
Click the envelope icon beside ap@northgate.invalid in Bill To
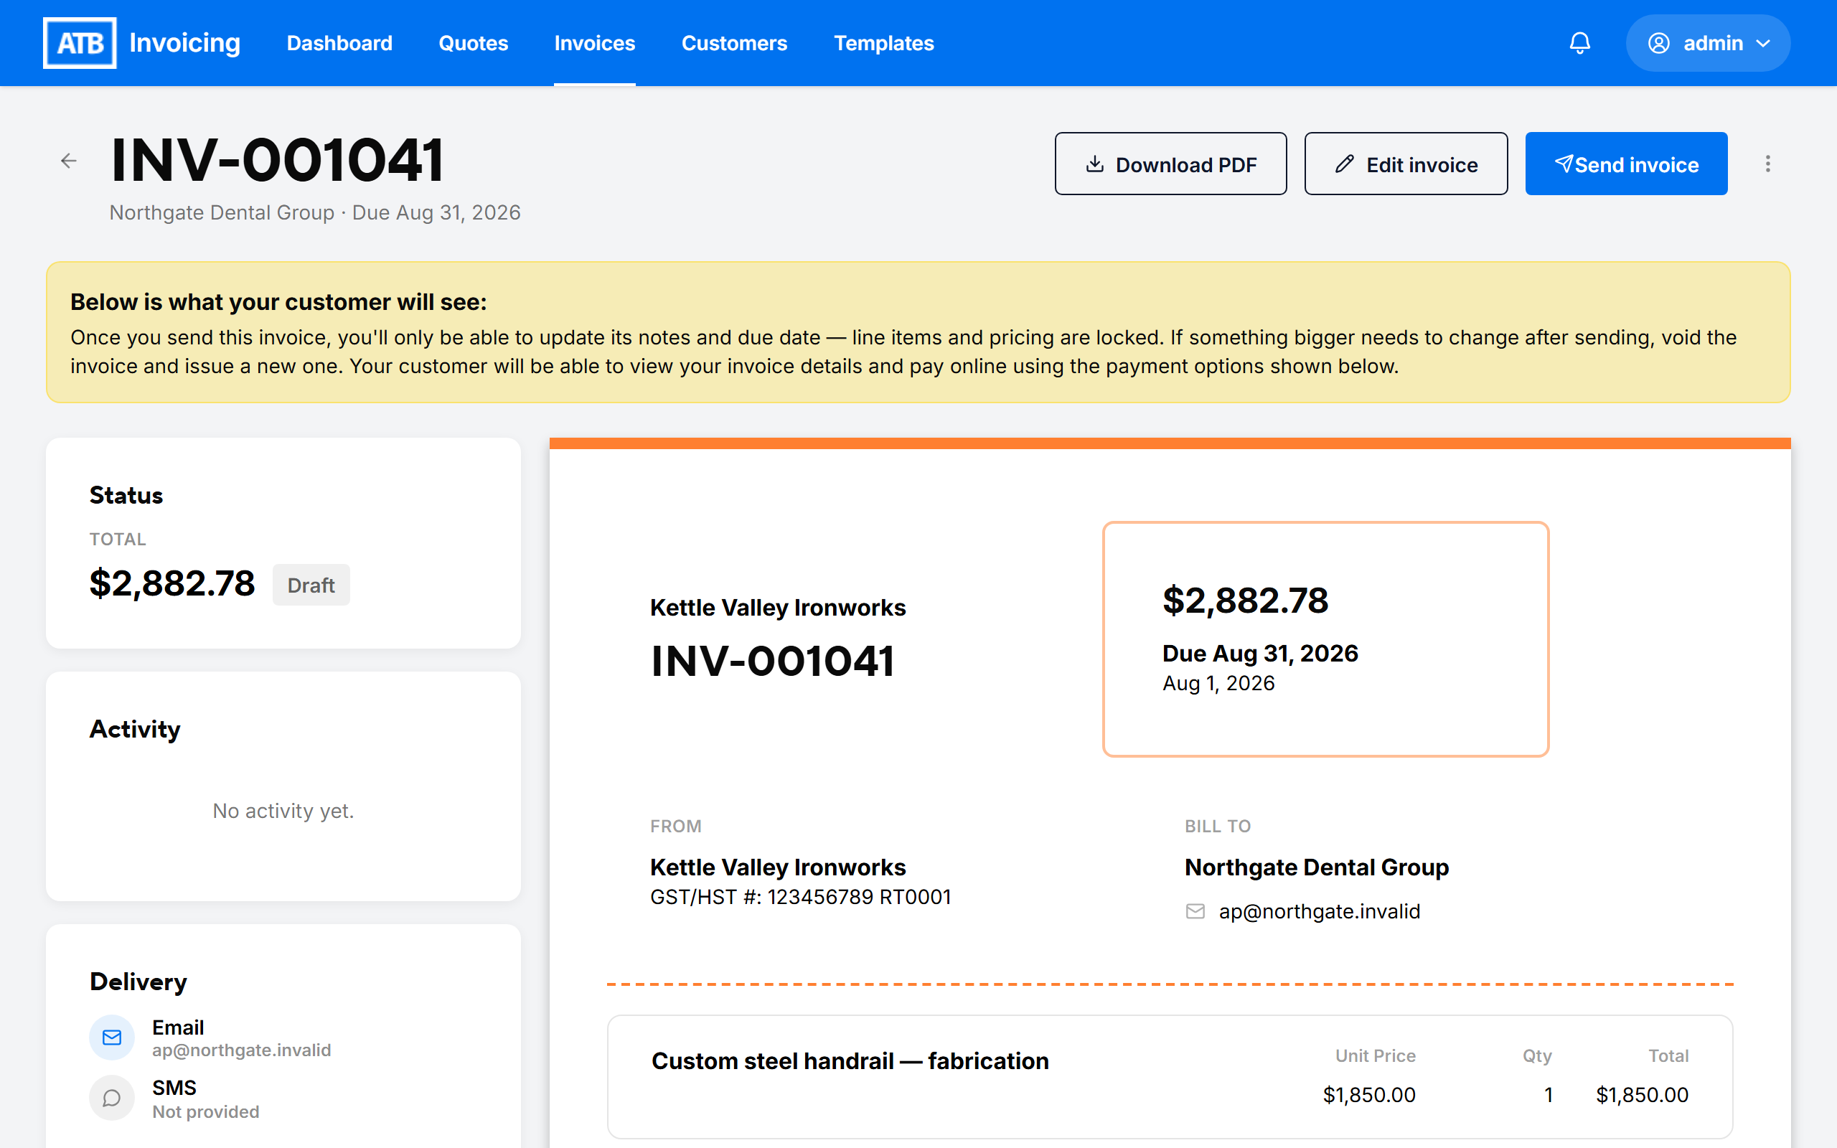[x=1195, y=911]
